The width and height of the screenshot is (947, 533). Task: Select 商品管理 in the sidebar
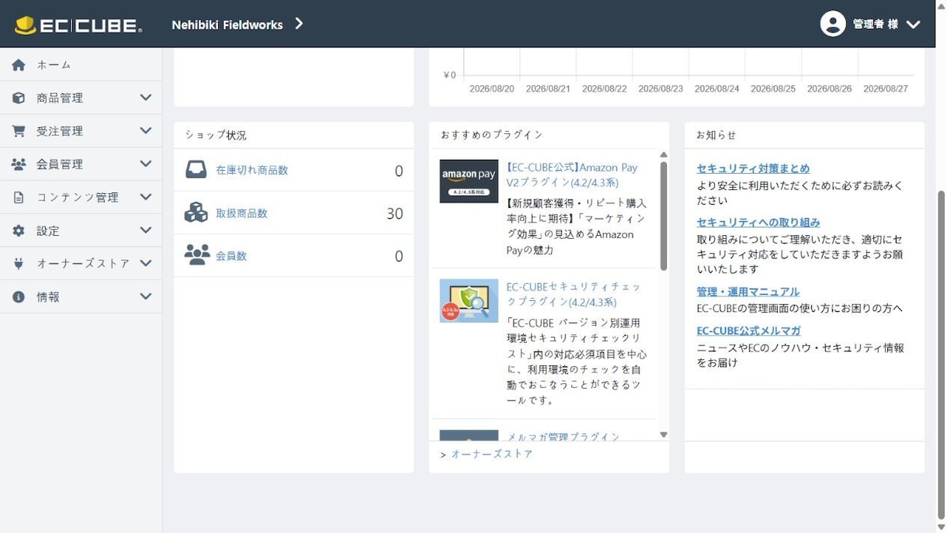60,99
